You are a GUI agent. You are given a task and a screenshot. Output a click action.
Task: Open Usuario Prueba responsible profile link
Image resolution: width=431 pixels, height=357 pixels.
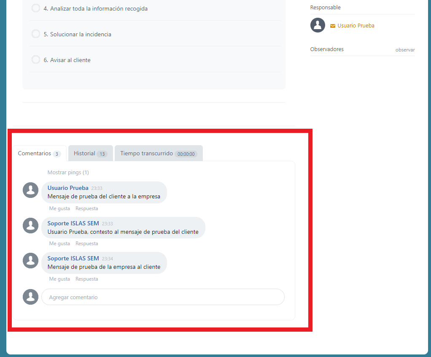click(x=356, y=26)
